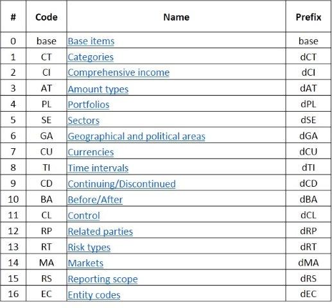Viewport: 332px width, 308px height.
Task: Follow the Time intervals link
Action: point(98,168)
